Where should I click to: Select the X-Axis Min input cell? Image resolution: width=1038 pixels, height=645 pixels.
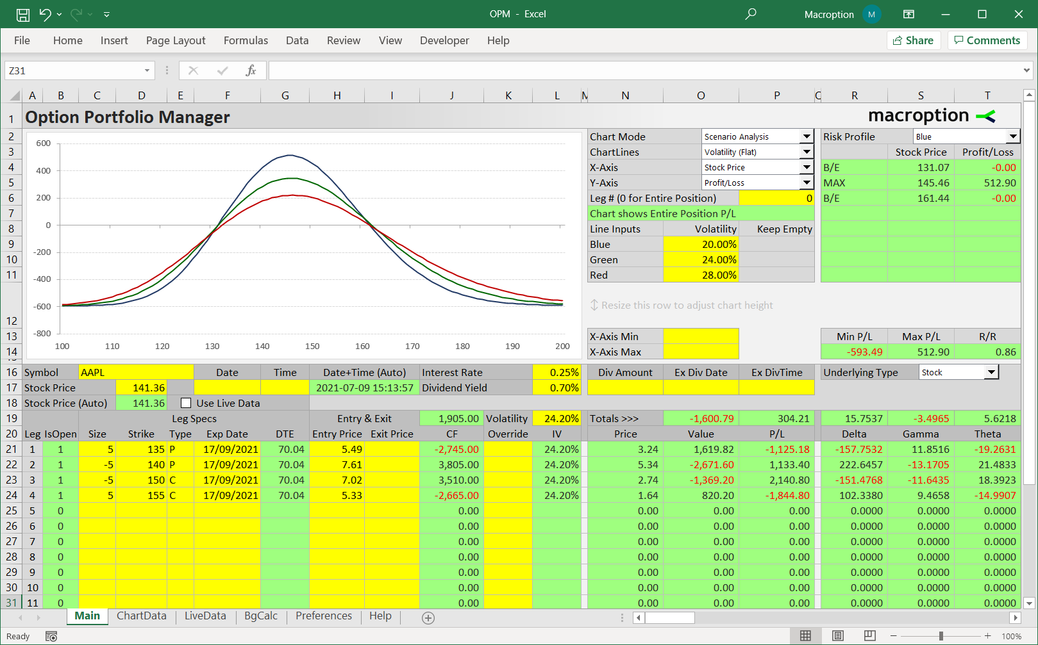[x=701, y=336]
